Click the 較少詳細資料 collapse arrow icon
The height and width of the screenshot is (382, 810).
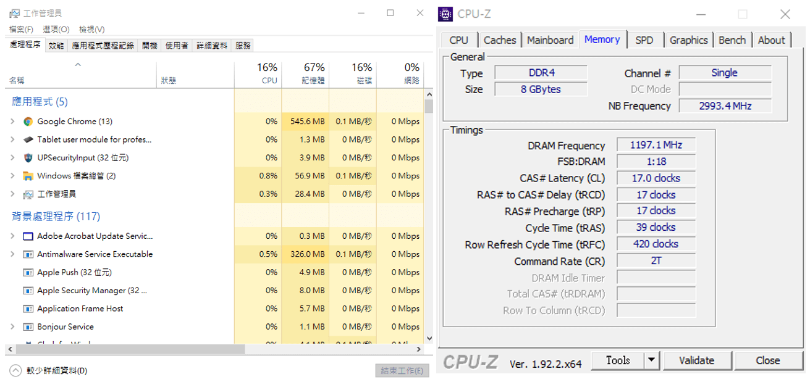coord(15,371)
